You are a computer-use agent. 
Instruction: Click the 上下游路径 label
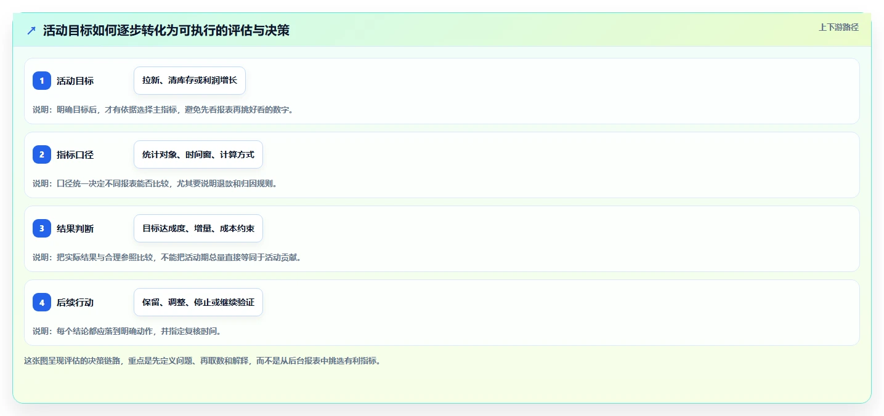[x=838, y=27]
